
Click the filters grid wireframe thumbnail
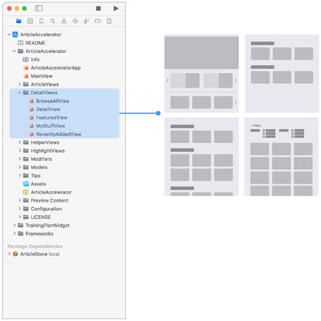click(x=282, y=156)
